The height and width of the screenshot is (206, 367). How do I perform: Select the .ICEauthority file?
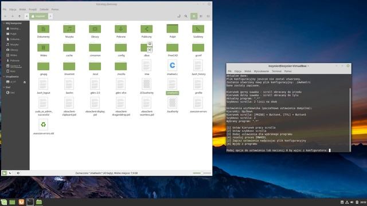(x=147, y=84)
